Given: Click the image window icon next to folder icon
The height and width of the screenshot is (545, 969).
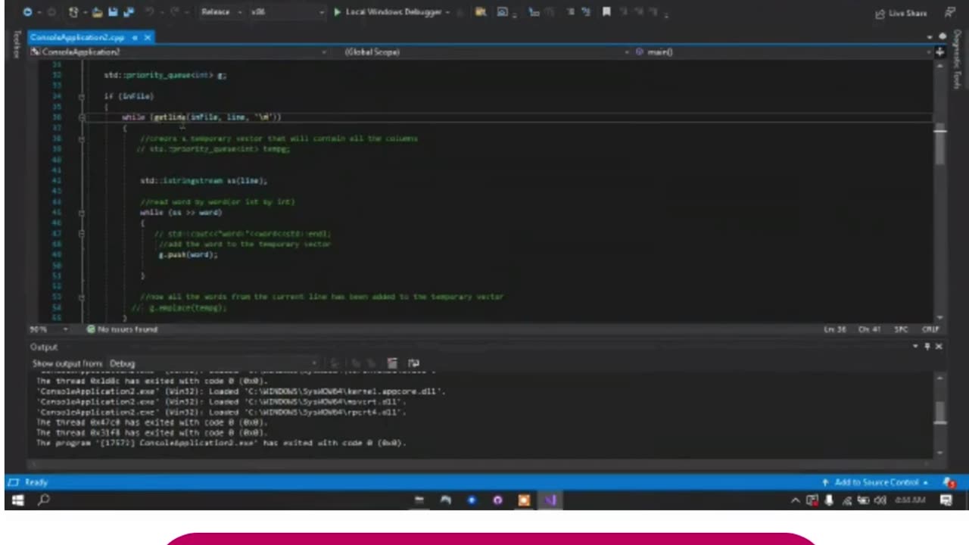Looking at the screenshot, I should [503, 12].
